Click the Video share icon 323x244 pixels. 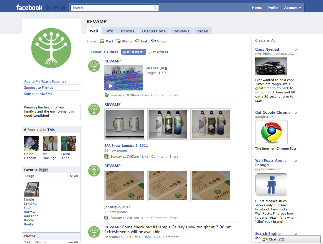point(153,41)
